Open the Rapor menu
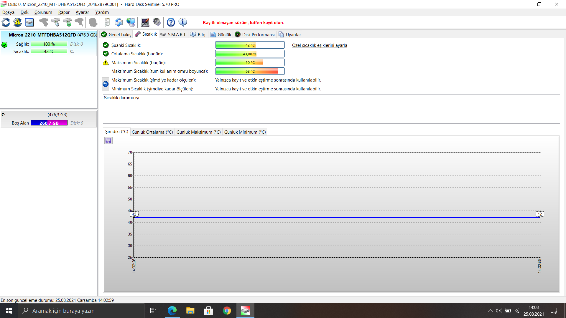 [64, 12]
